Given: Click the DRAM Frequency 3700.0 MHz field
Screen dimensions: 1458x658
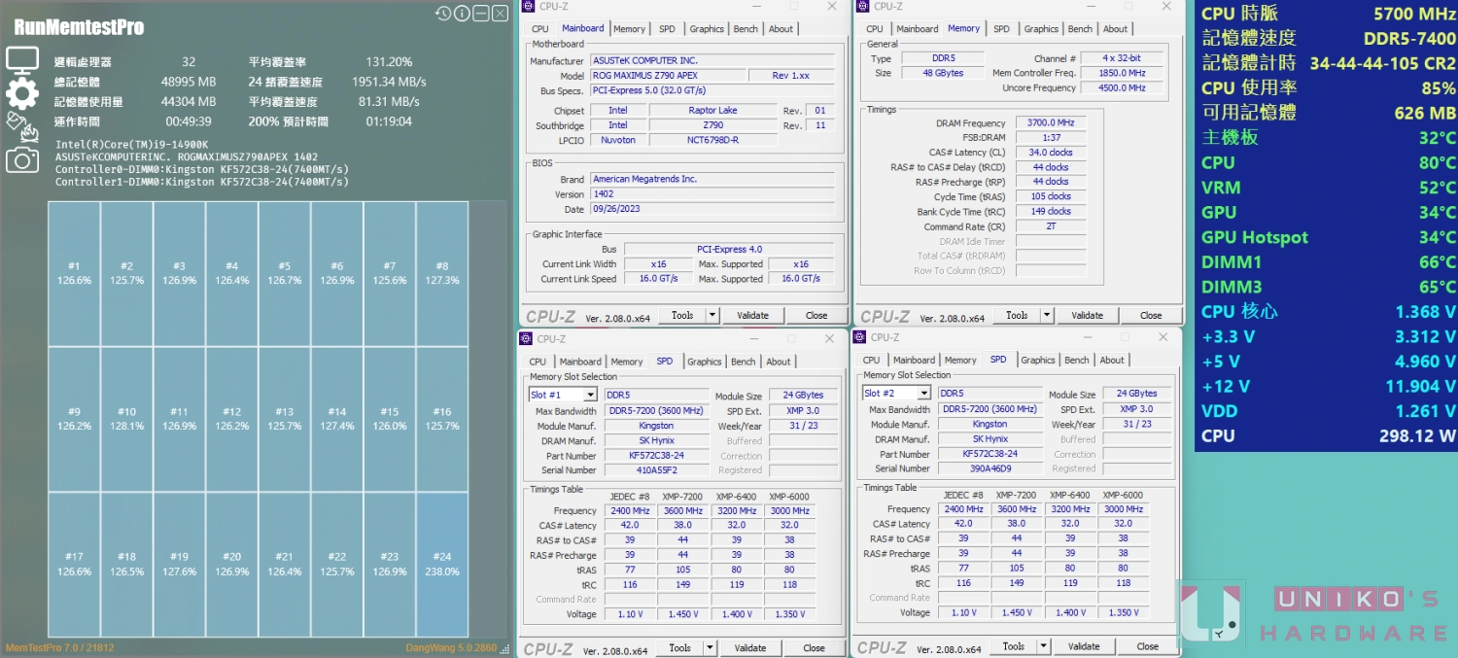Looking at the screenshot, I should [1050, 123].
